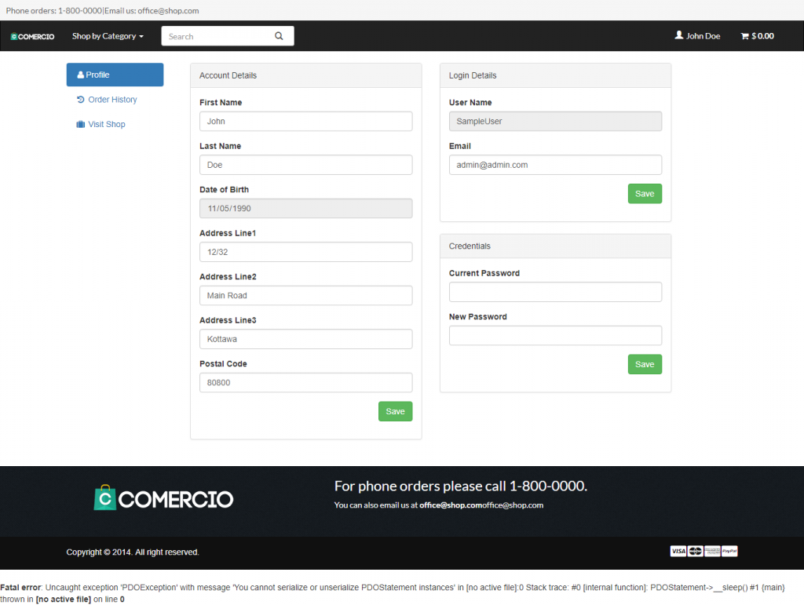Click the Order History icon in sidebar
The image size is (804, 605).
(81, 100)
